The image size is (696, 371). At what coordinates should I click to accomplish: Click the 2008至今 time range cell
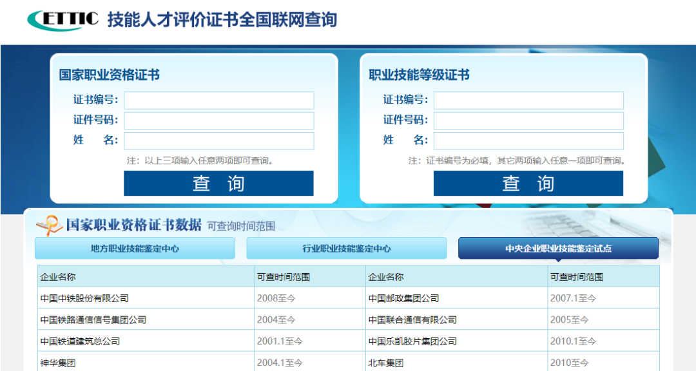click(x=310, y=298)
